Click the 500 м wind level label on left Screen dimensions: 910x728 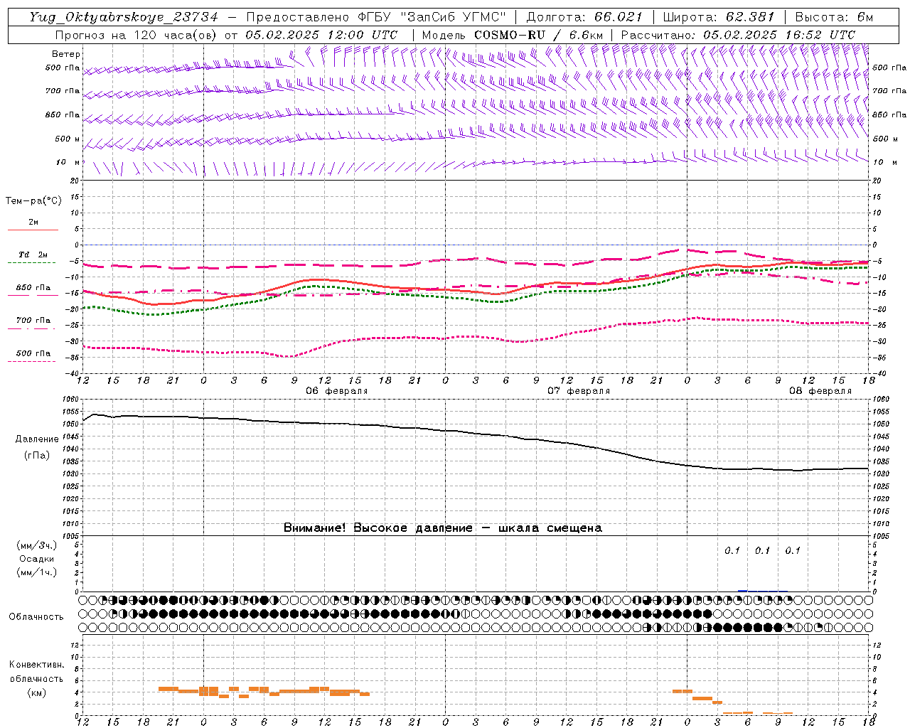[67, 139]
